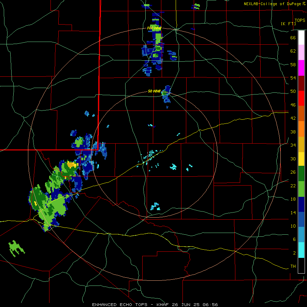Click the 14 scale label
The image size is (307, 307).
click(293, 213)
